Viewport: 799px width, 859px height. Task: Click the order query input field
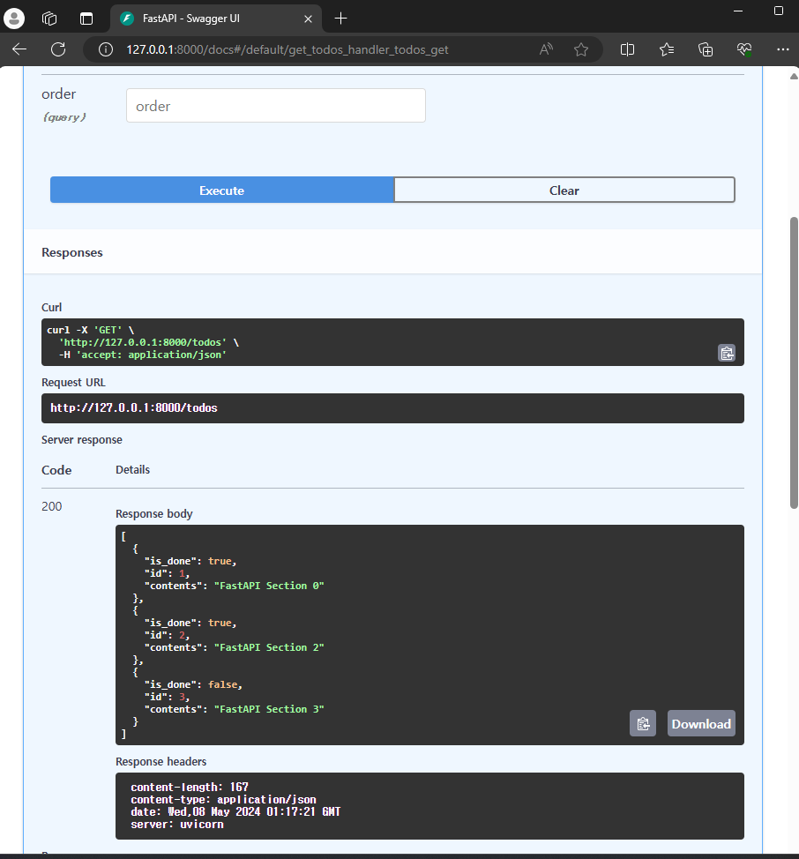pos(276,106)
